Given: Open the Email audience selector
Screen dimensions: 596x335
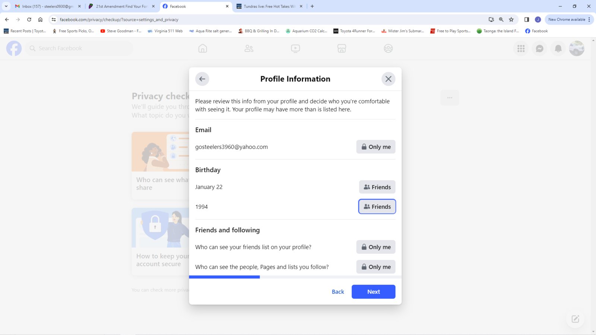Looking at the screenshot, I should pyautogui.click(x=375, y=147).
